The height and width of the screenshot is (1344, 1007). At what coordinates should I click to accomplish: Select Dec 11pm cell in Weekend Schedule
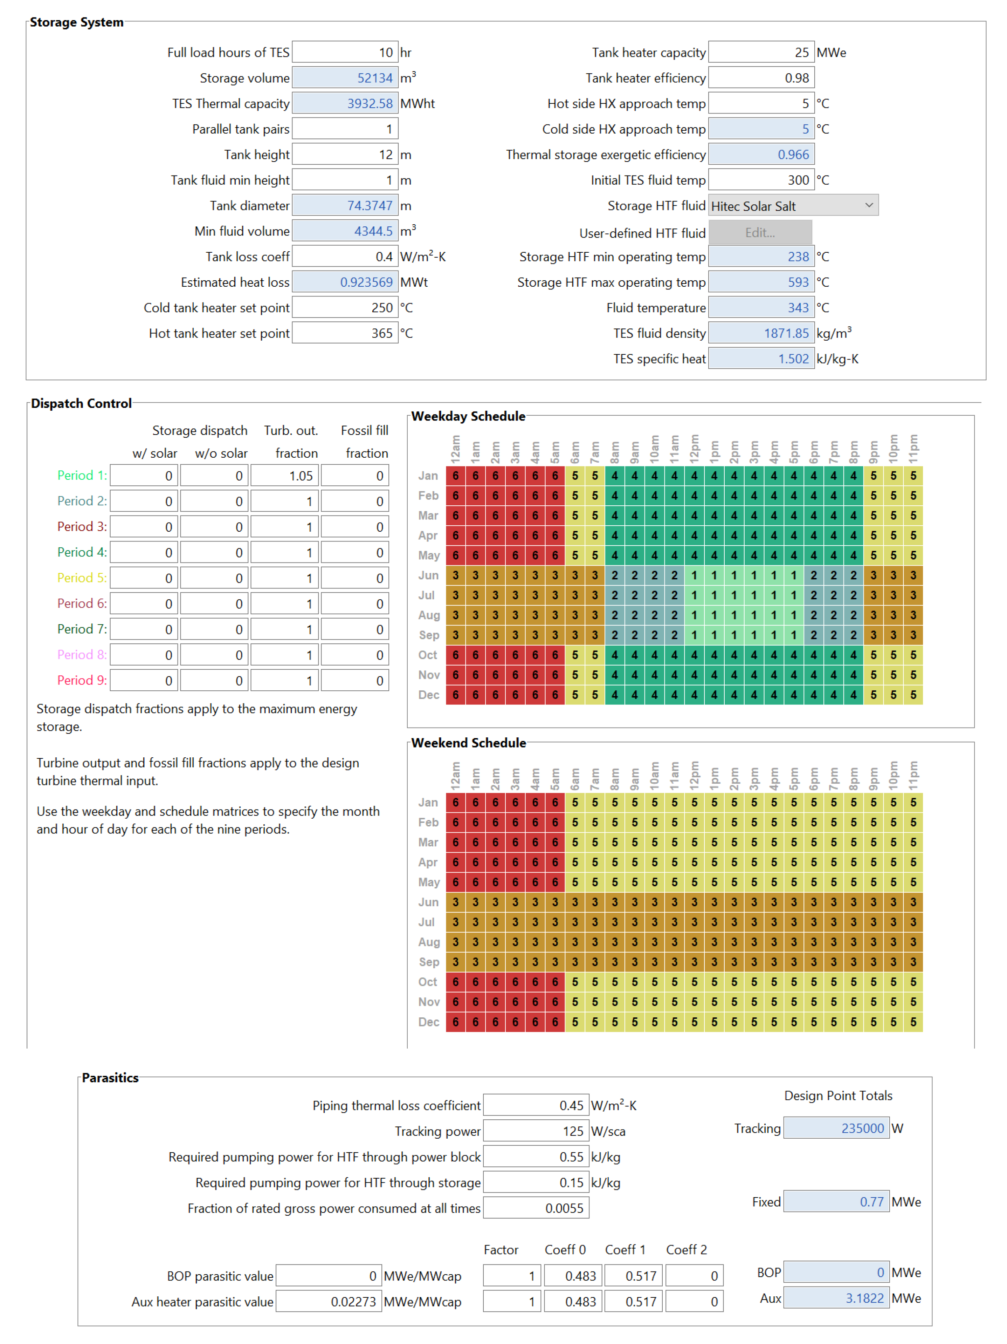point(913,1022)
